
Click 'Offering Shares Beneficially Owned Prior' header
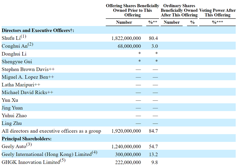click(133, 10)
